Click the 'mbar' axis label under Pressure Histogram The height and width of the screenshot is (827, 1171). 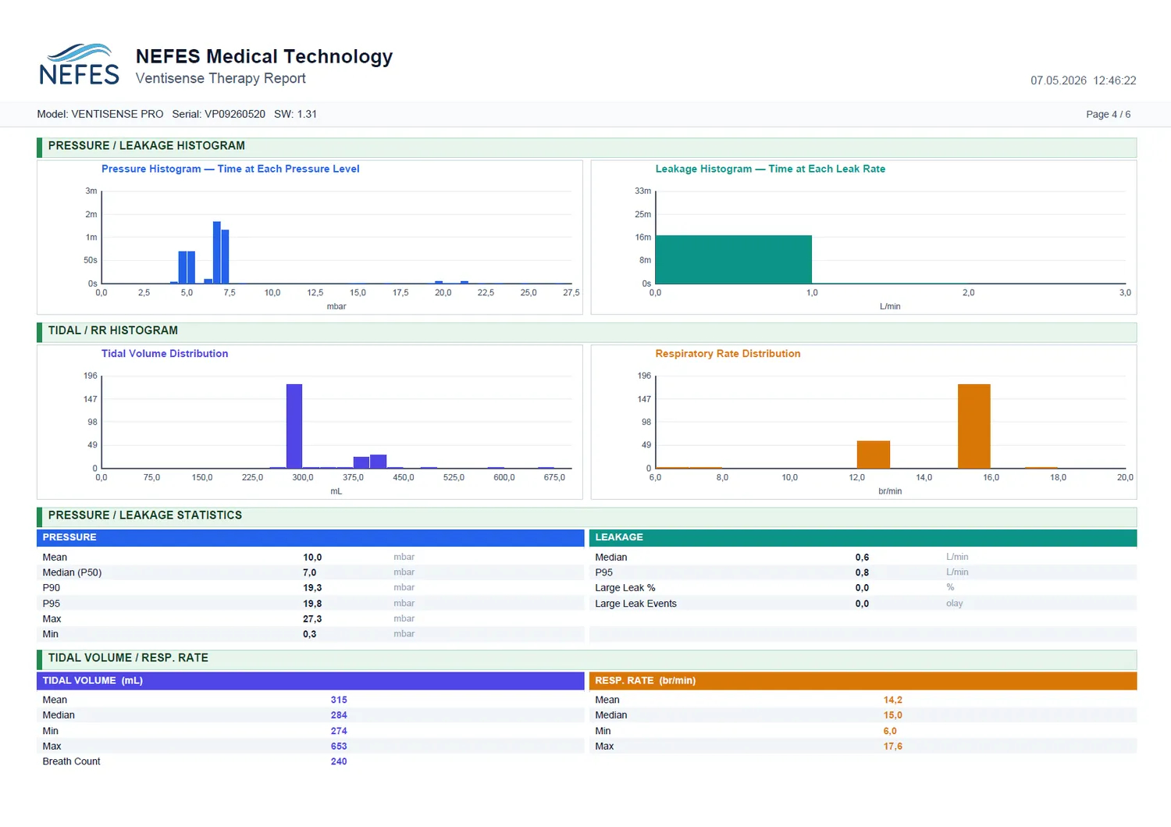click(336, 306)
